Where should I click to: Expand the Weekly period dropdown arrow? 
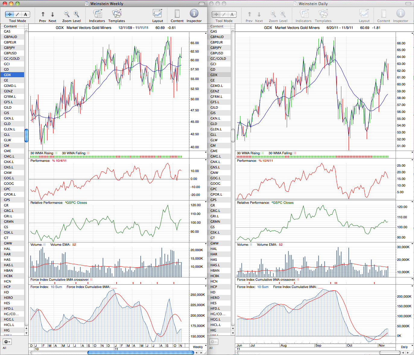click(x=206, y=346)
